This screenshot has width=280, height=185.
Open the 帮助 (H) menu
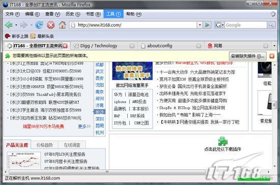click(x=134, y=14)
